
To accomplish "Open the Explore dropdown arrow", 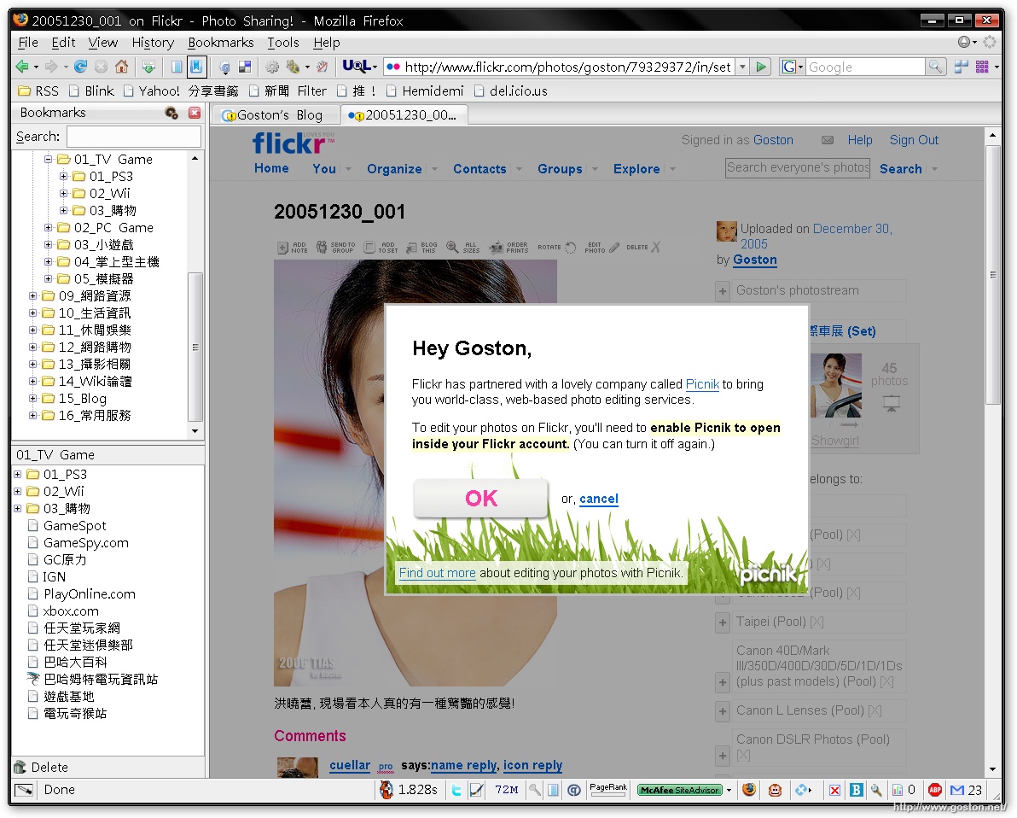I will tap(672, 169).
